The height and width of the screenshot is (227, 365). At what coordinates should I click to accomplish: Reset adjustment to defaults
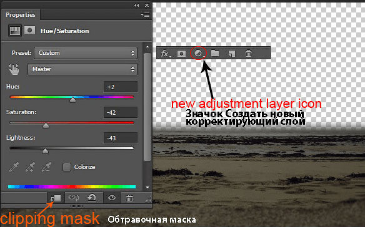92,198
